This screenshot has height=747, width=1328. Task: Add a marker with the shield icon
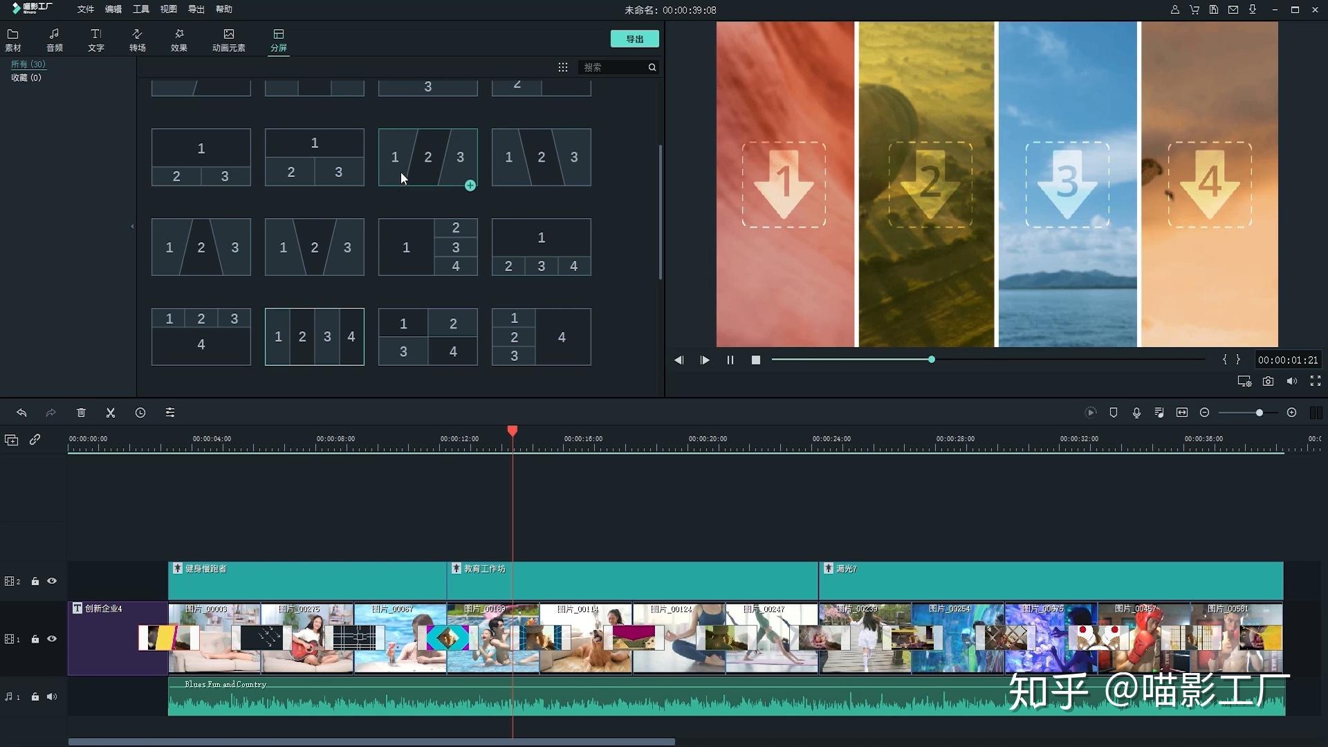pos(1114,413)
